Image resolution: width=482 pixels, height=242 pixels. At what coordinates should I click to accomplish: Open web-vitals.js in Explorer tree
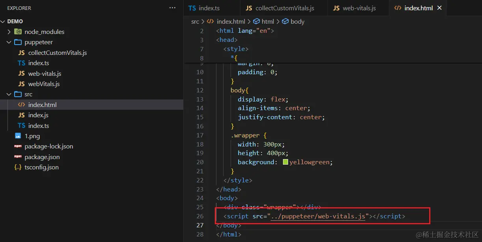point(45,73)
